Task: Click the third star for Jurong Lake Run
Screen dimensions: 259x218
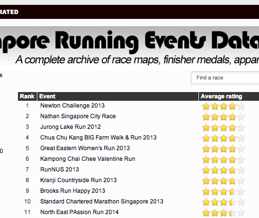Action: point(224,127)
